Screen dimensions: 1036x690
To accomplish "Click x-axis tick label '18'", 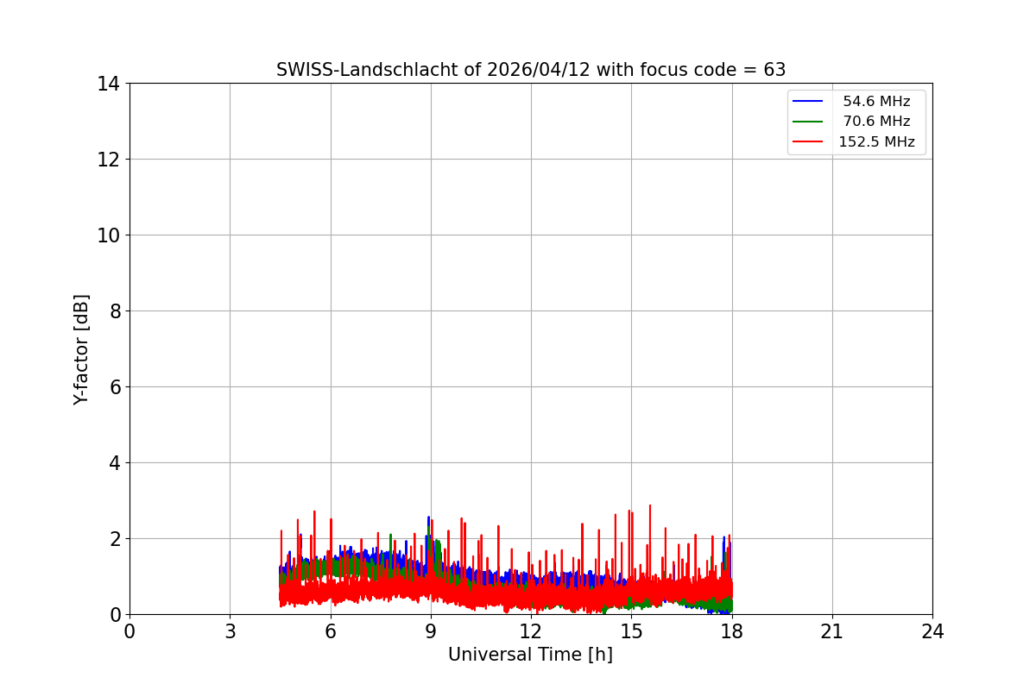I will tap(732, 631).
